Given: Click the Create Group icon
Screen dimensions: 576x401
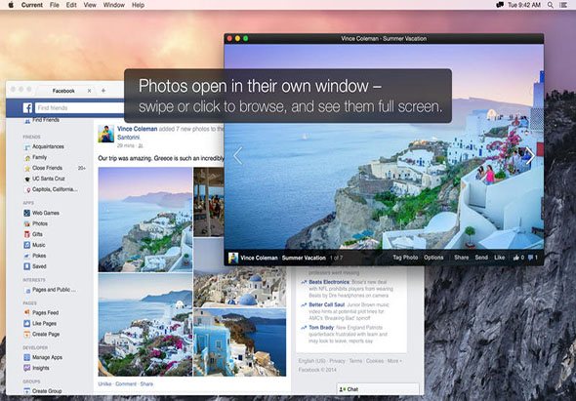Looking at the screenshot, I should (x=27, y=391).
